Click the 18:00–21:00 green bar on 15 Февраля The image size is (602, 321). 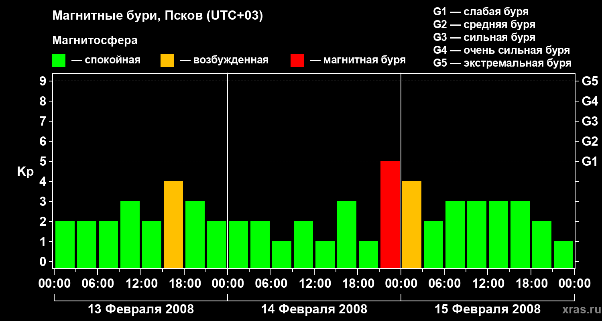[x=542, y=244]
